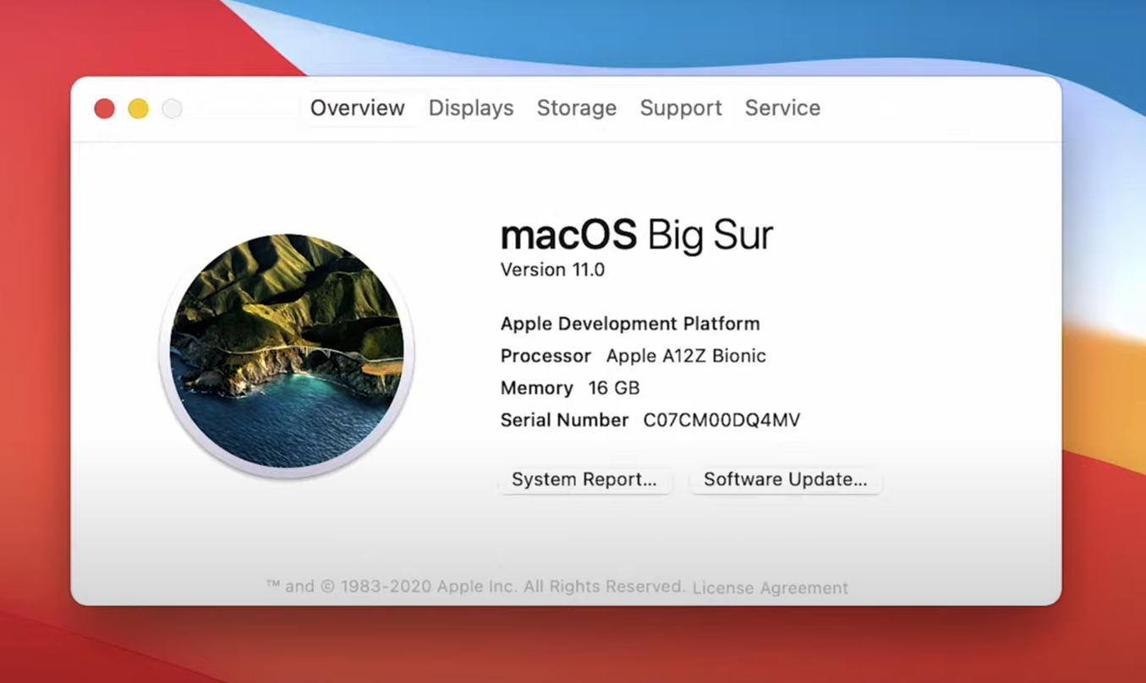The image size is (1146, 683).
Task: Click the Apple A12Z Bionic processor value
Action: (x=686, y=356)
